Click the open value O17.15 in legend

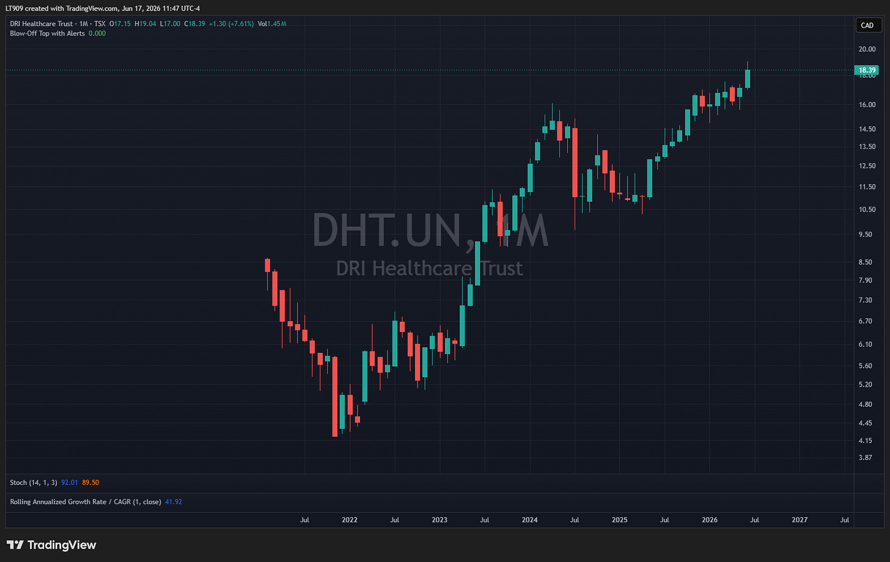(x=120, y=24)
